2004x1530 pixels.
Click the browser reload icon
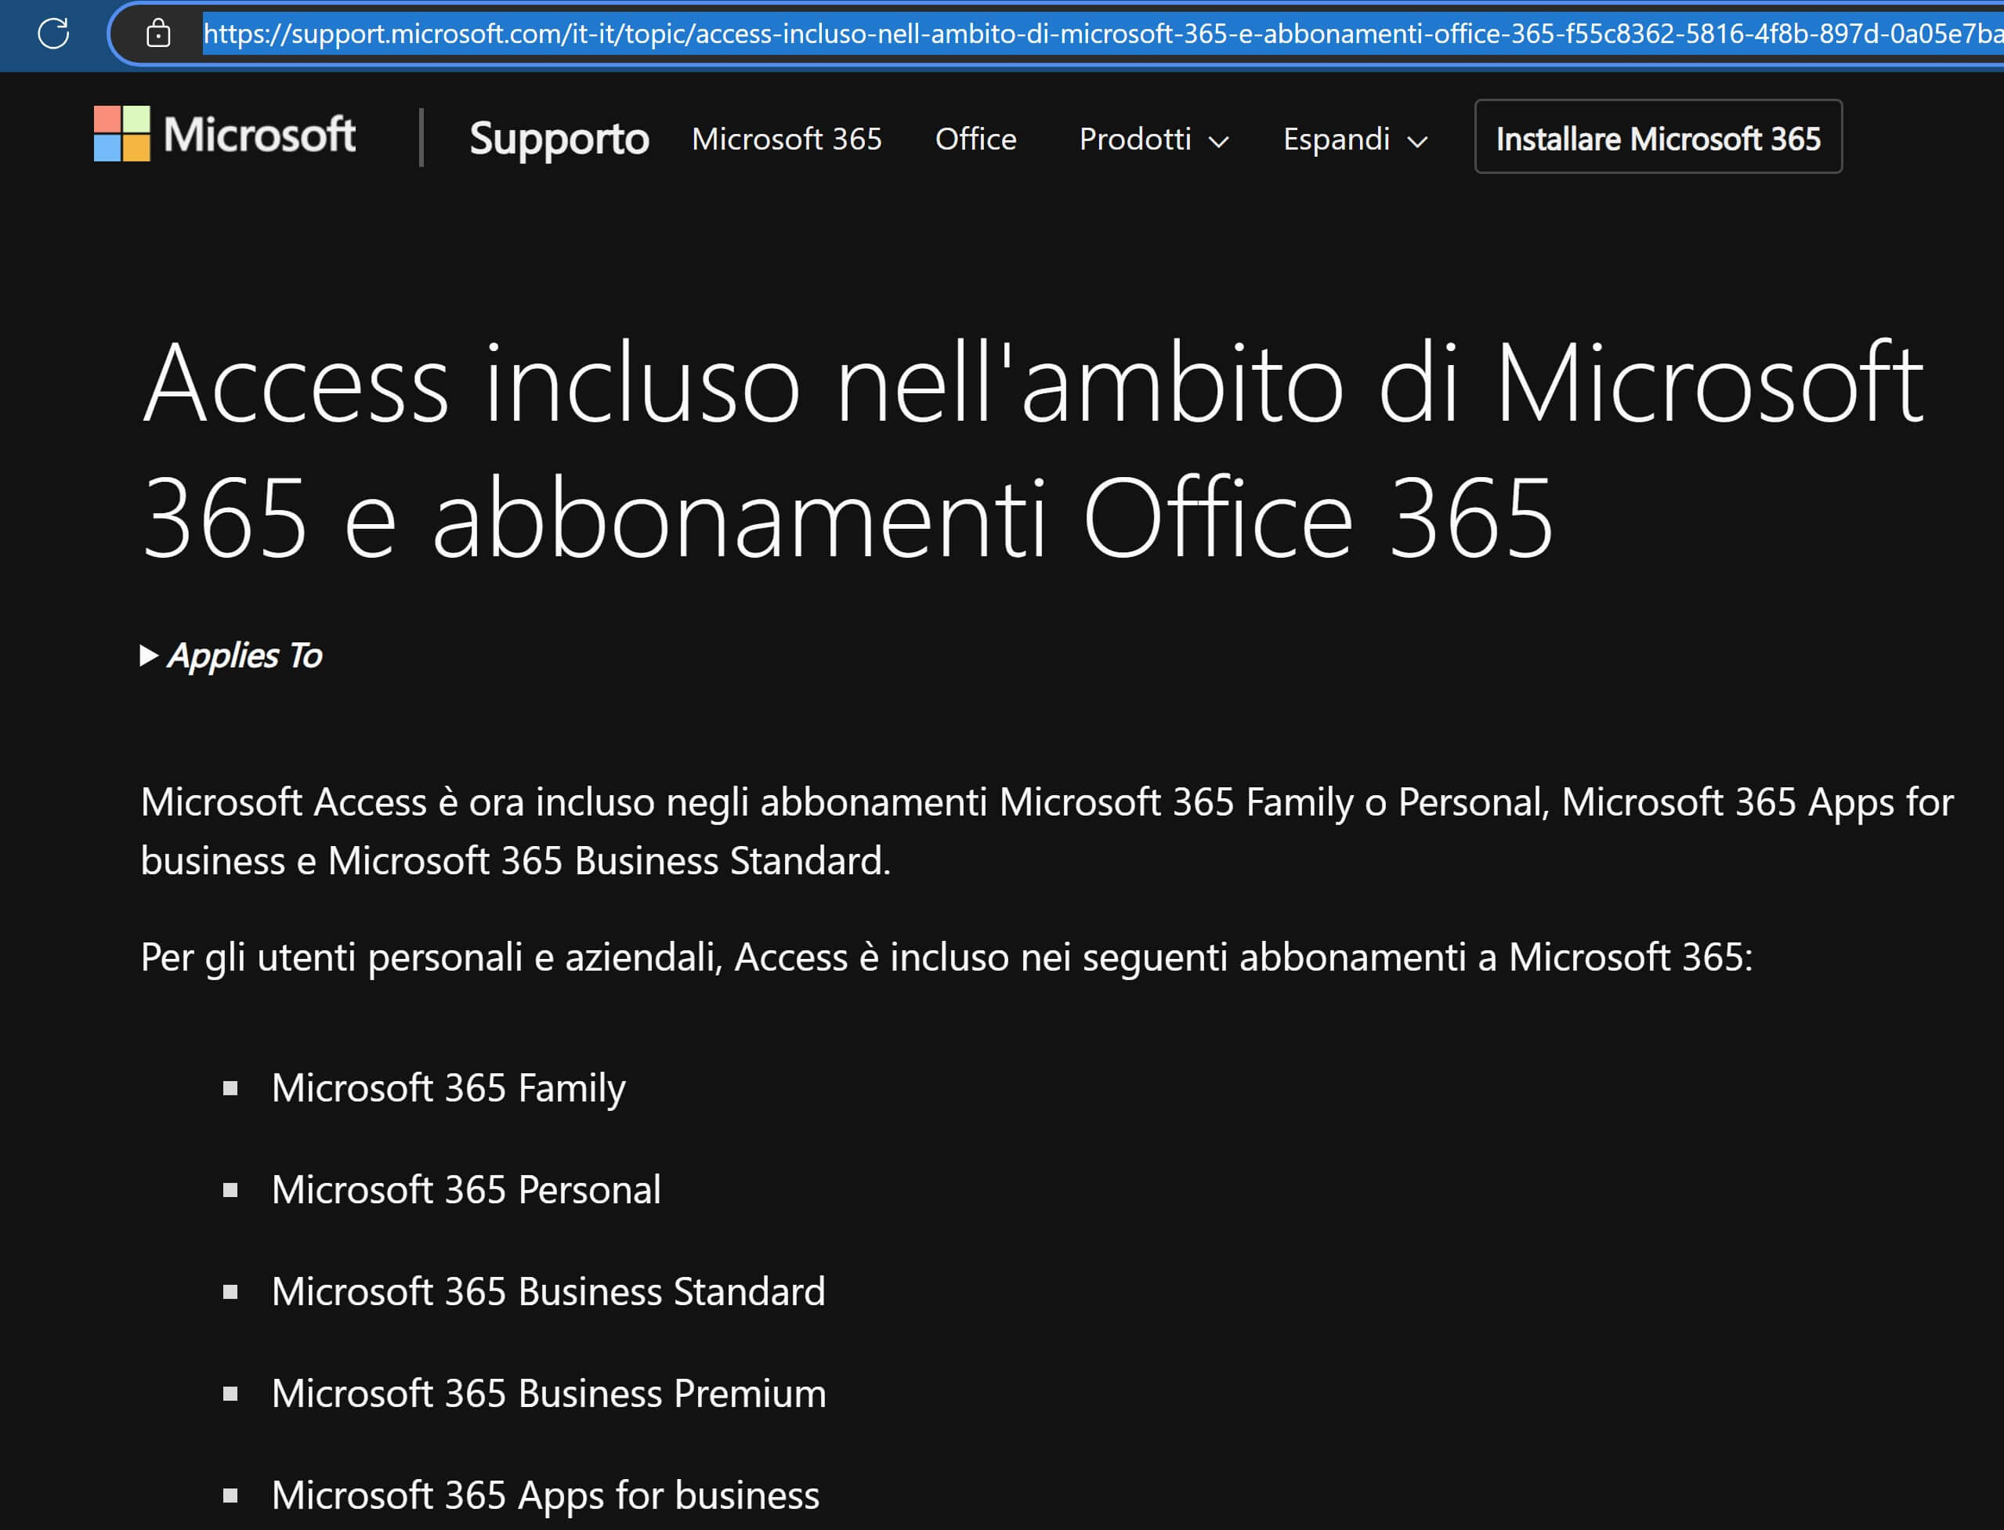[52, 34]
